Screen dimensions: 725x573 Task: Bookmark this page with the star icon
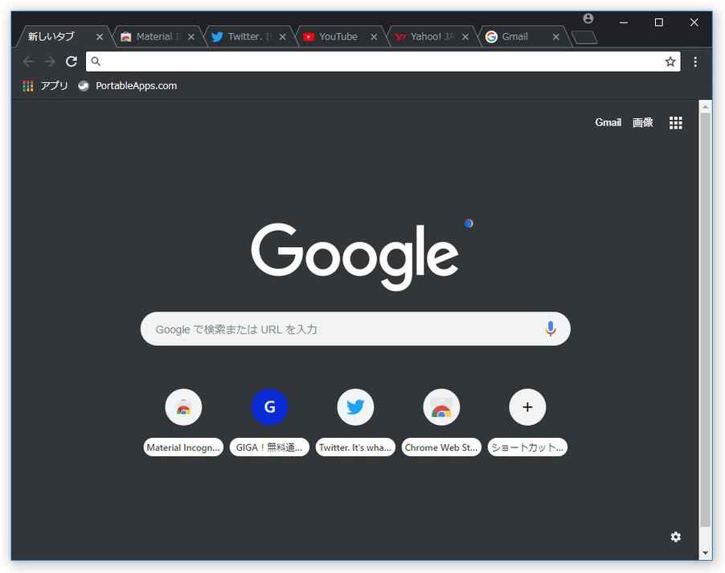point(670,61)
